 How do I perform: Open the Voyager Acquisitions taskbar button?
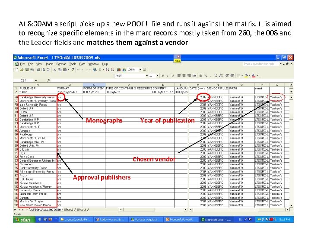pos(146,220)
